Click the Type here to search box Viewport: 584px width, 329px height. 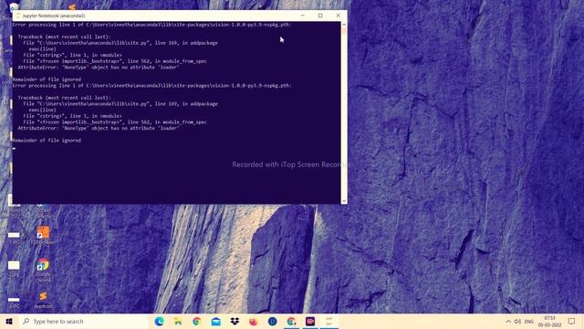(84, 321)
